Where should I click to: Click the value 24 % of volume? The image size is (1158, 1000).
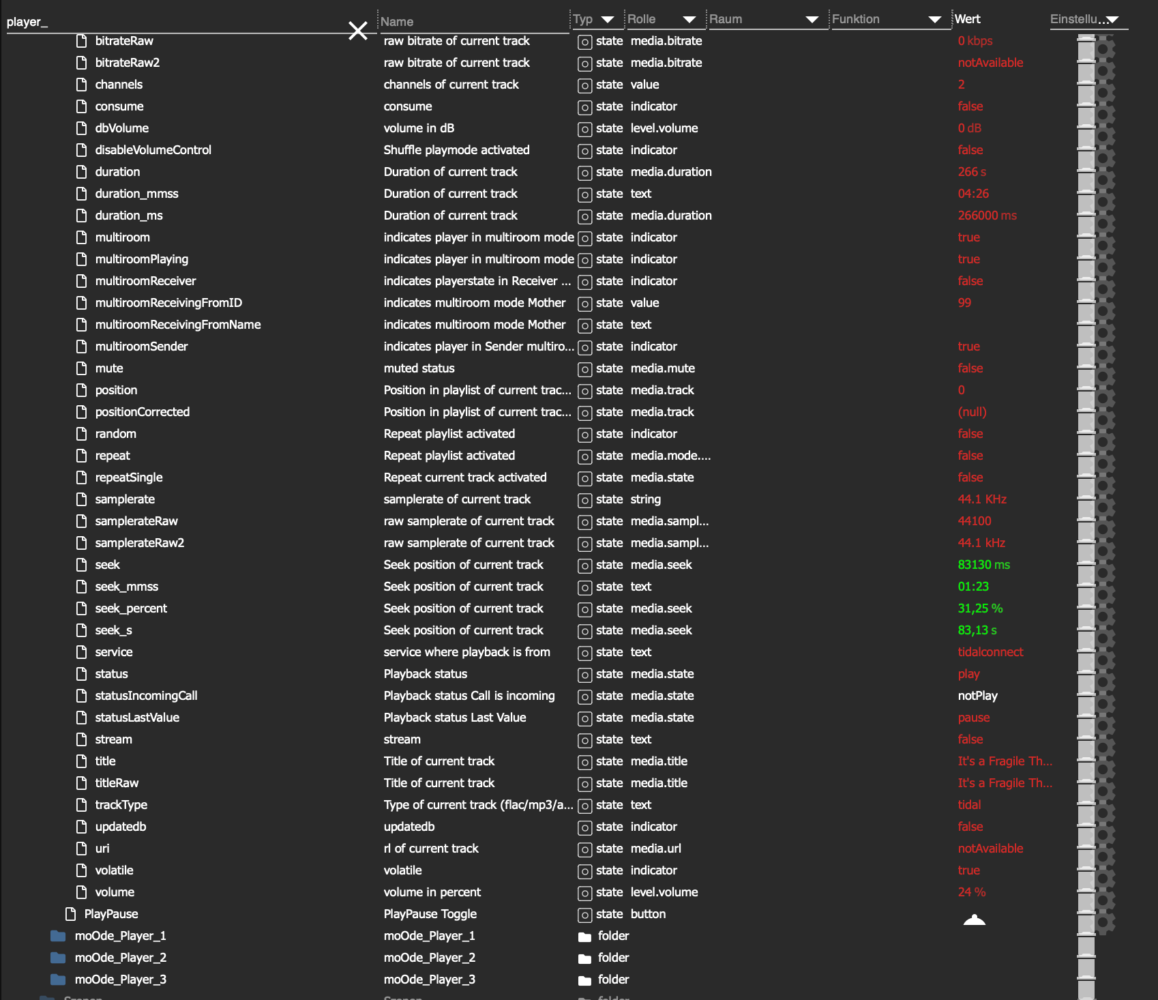pyautogui.click(x=971, y=892)
